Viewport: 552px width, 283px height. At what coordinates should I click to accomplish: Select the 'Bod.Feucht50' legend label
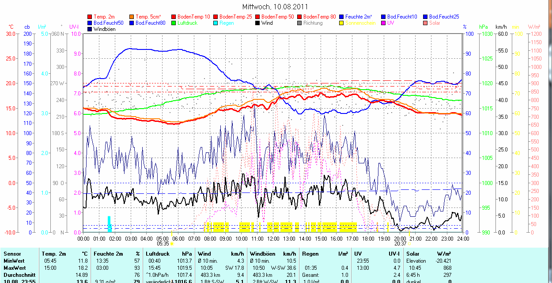(x=109, y=23)
